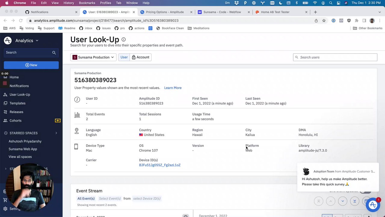Click the Cohorts upgrade badge icon
Viewport: 385px width, 217px height.
click(x=58, y=121)
